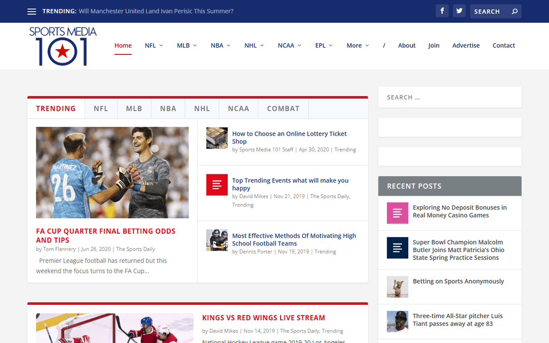The image size is (549, 343).
Task: Open the Advertise page
Action: [x=466, y=46]
